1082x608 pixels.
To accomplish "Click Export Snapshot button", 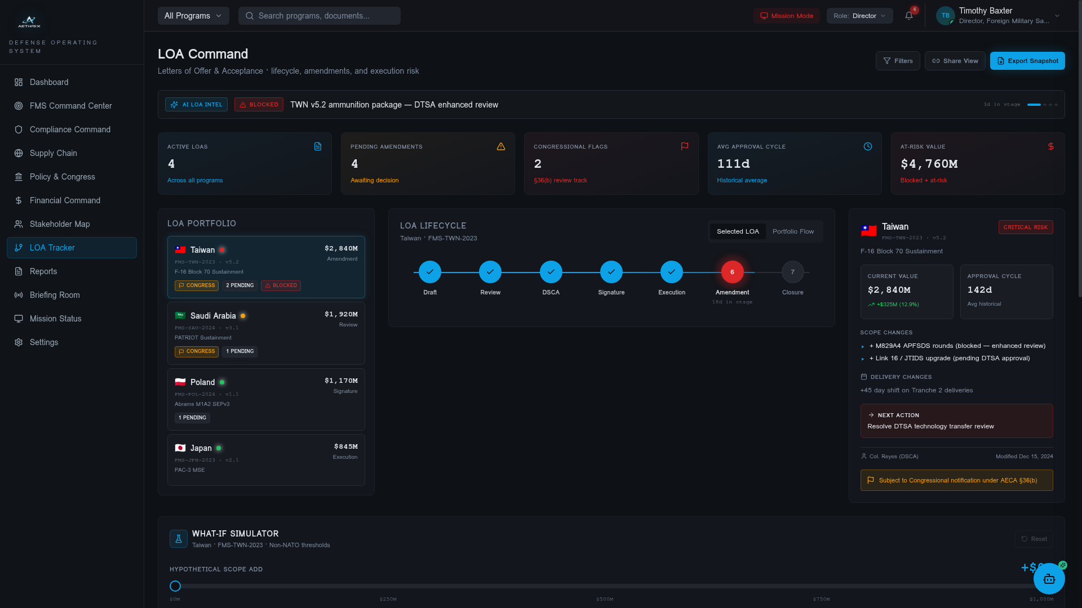I will pos(1027,61).
